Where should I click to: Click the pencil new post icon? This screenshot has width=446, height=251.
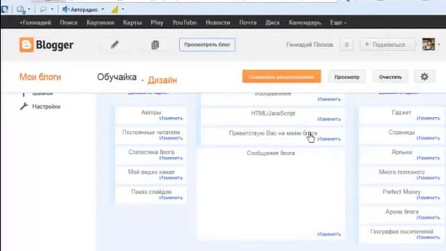[x=114, y=45]
